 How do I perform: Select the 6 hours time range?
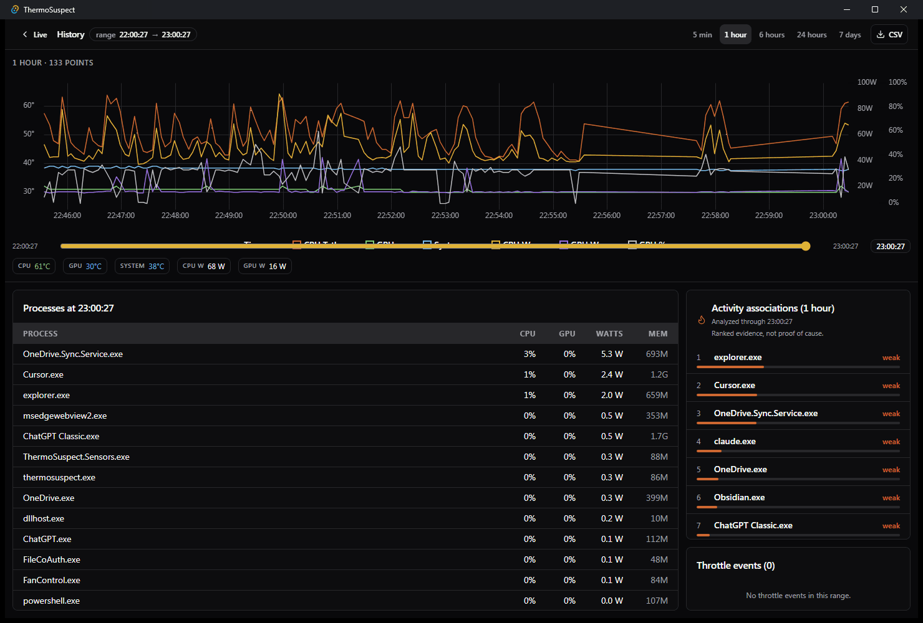tap(771, 35)
